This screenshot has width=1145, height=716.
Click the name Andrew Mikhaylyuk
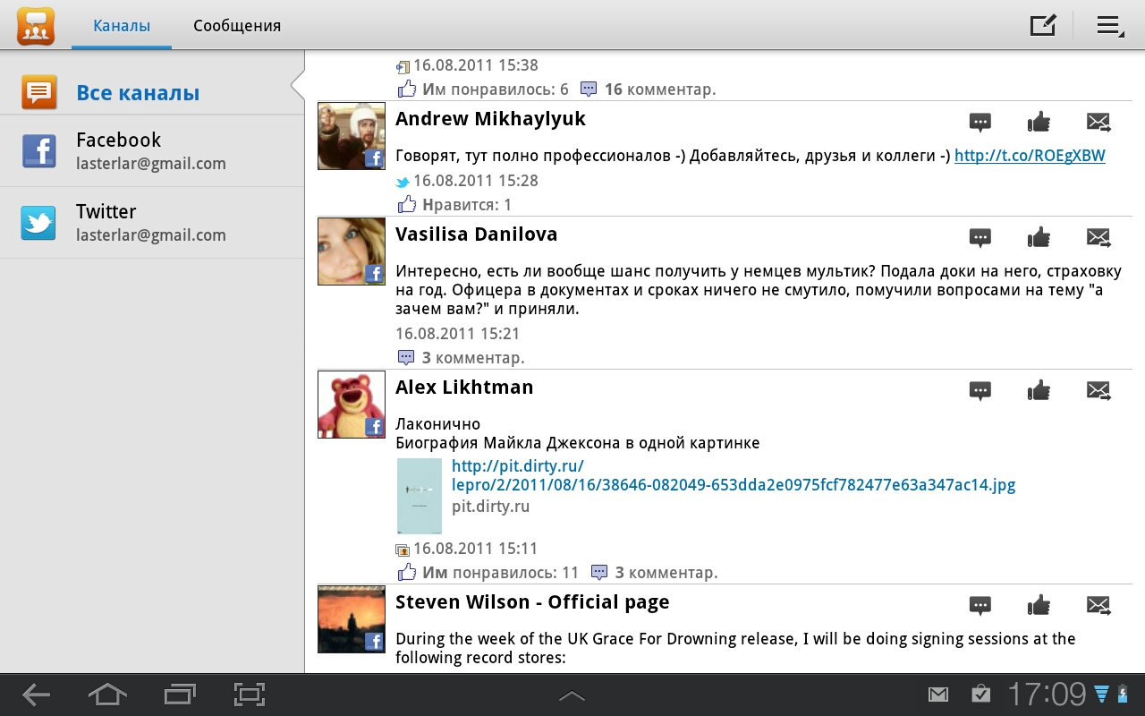click(x=491, y=119)
